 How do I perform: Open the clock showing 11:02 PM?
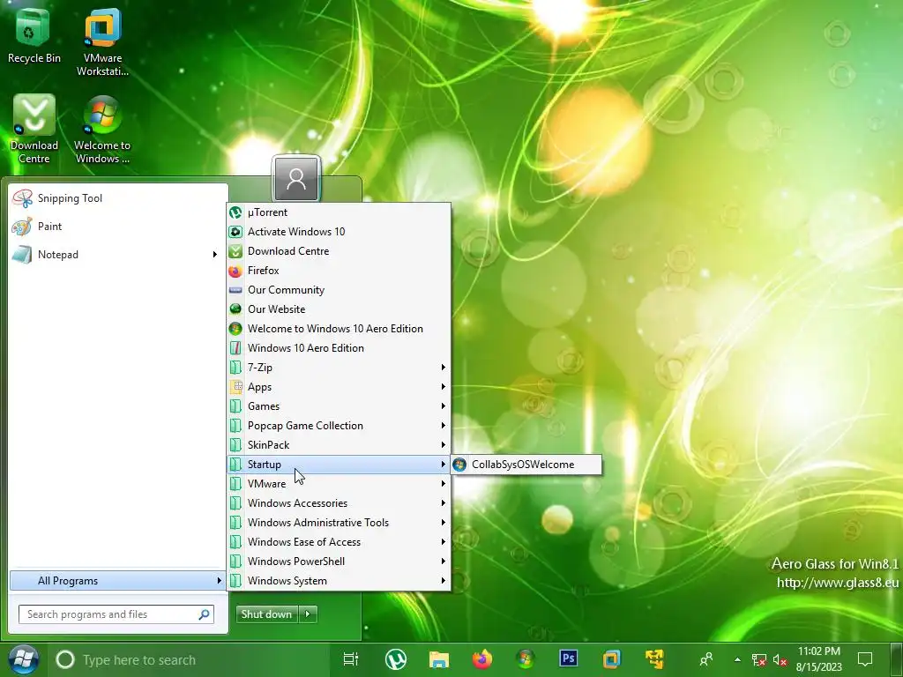819,659
